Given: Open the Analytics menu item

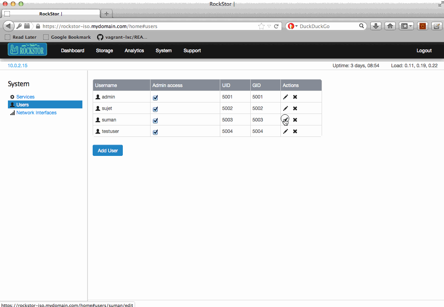Looking at the screenshot, I should coord(134,51).
